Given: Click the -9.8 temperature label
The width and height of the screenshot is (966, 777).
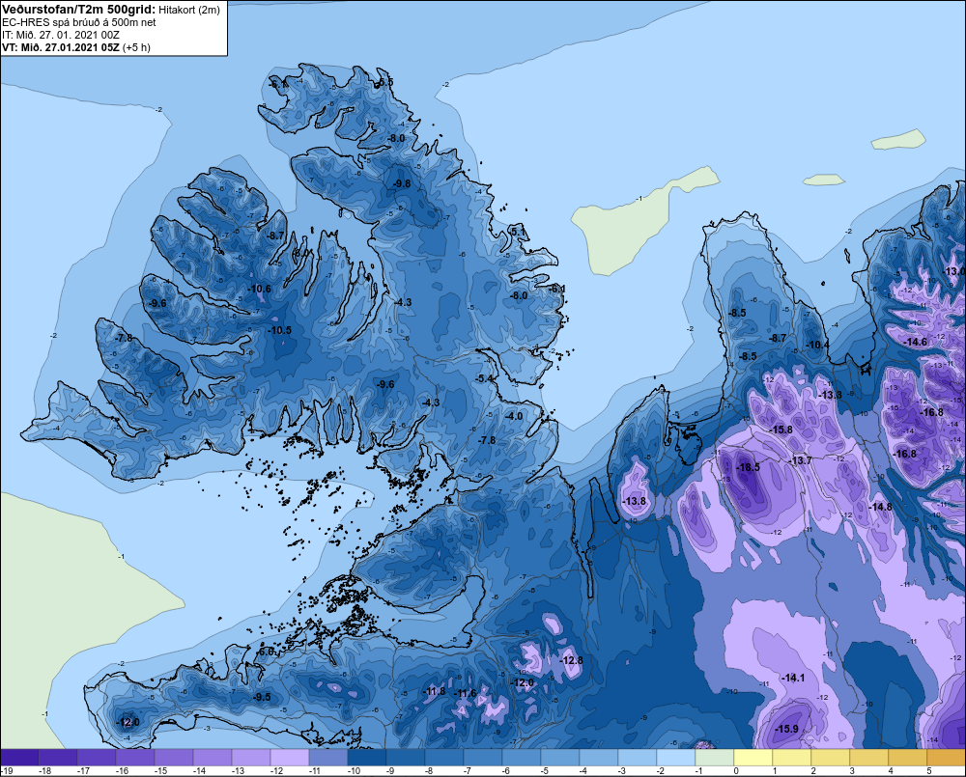Looking at the screenshot, I should [x=402, y=184].
